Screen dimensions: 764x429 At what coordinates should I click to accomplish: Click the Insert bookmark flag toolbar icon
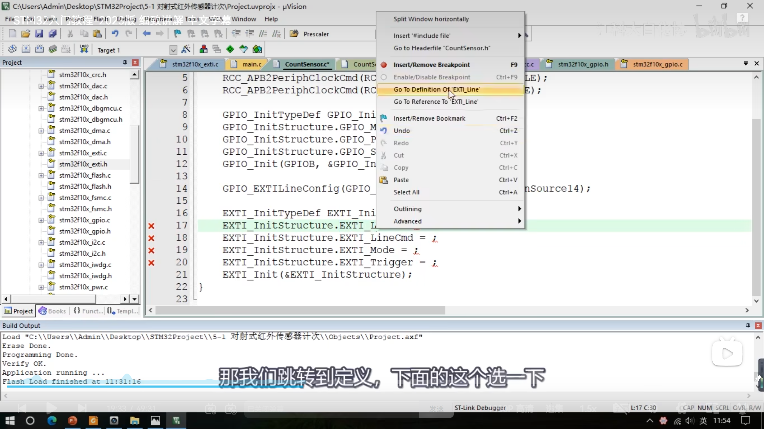(x=177, y=34)
